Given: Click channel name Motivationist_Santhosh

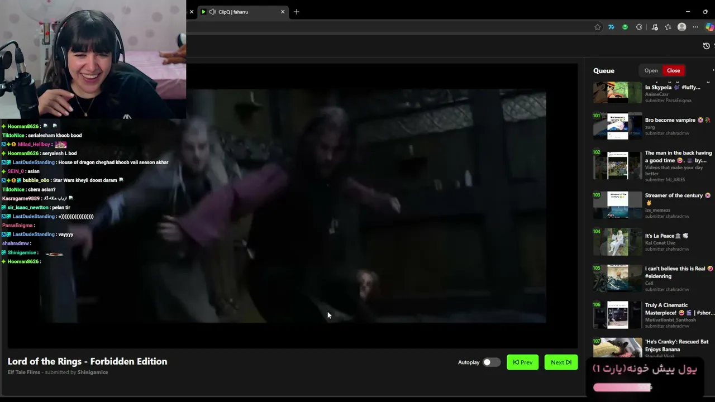Looking at the screenshot, I should click(x=671, y=320).
